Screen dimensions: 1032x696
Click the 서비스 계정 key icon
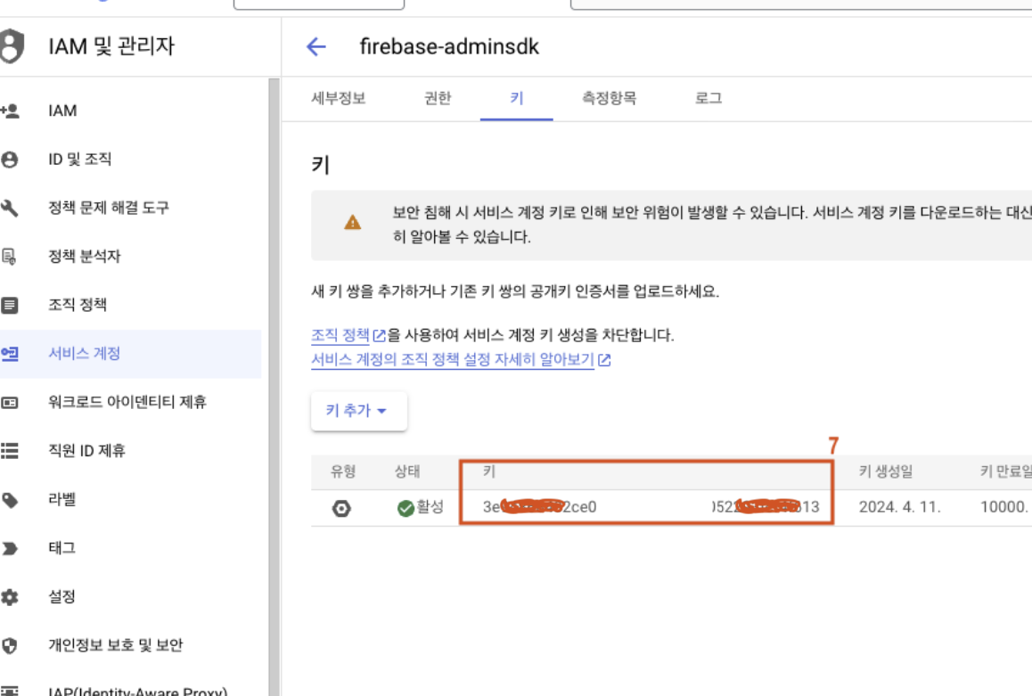(9, 354)
